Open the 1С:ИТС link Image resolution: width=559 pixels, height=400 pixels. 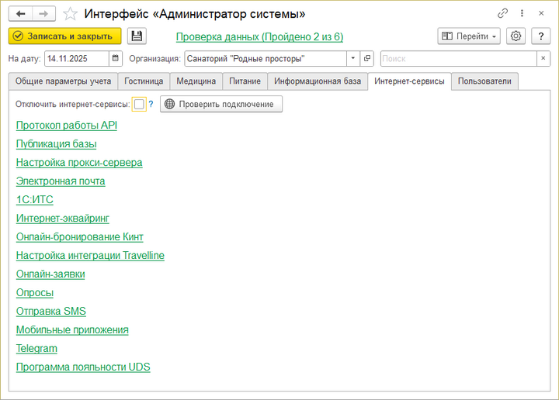pyautogui.click(x=35, y=200)
